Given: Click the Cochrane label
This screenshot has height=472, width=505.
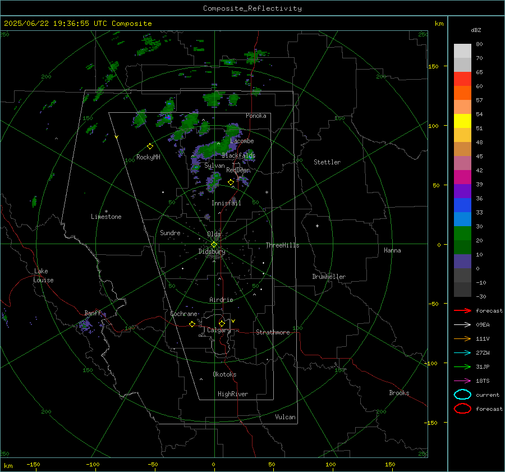Looking at the screenshot, I should point(183,314).
